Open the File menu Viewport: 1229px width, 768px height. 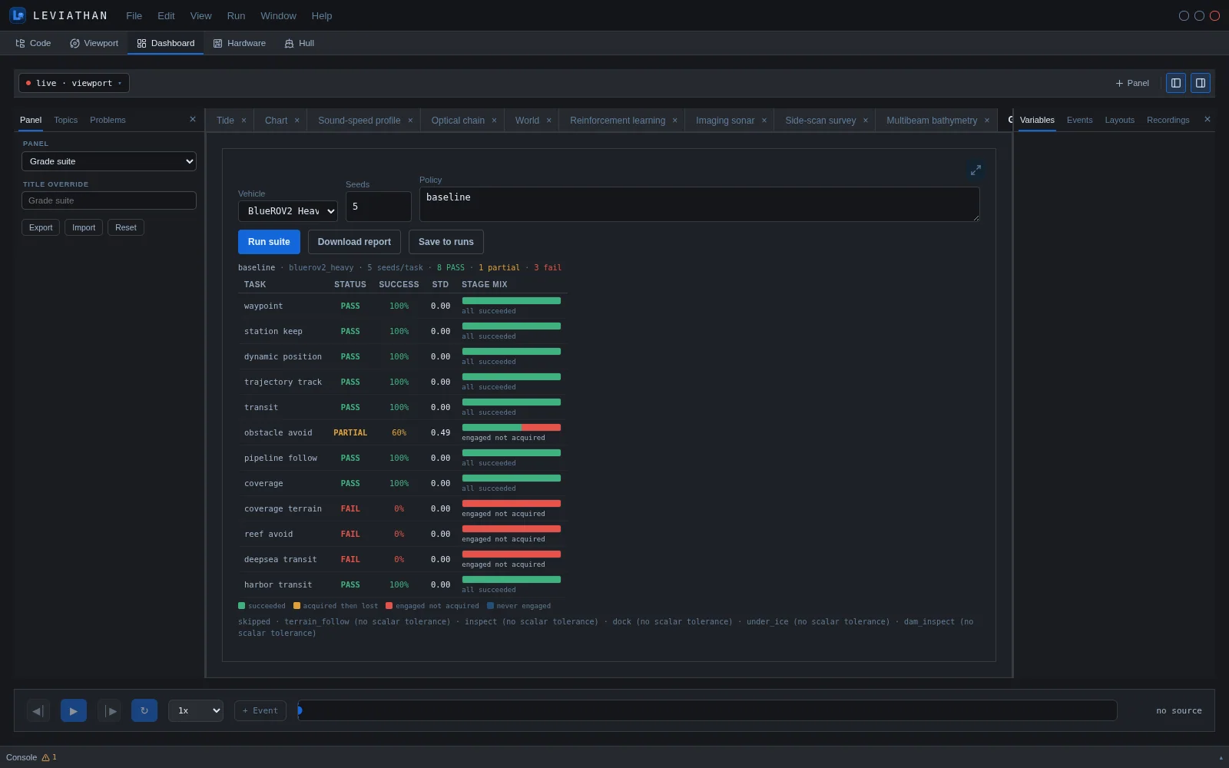pyautogui.click(x=134, y=15)
